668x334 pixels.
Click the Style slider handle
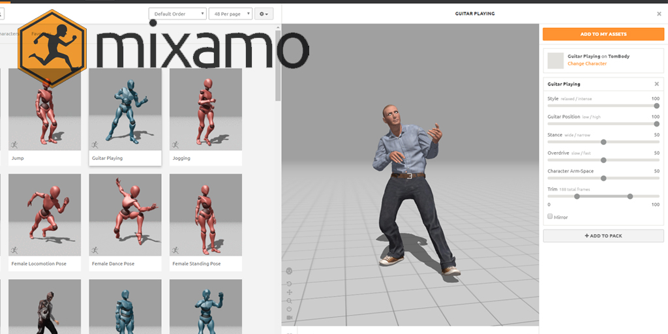656,106
